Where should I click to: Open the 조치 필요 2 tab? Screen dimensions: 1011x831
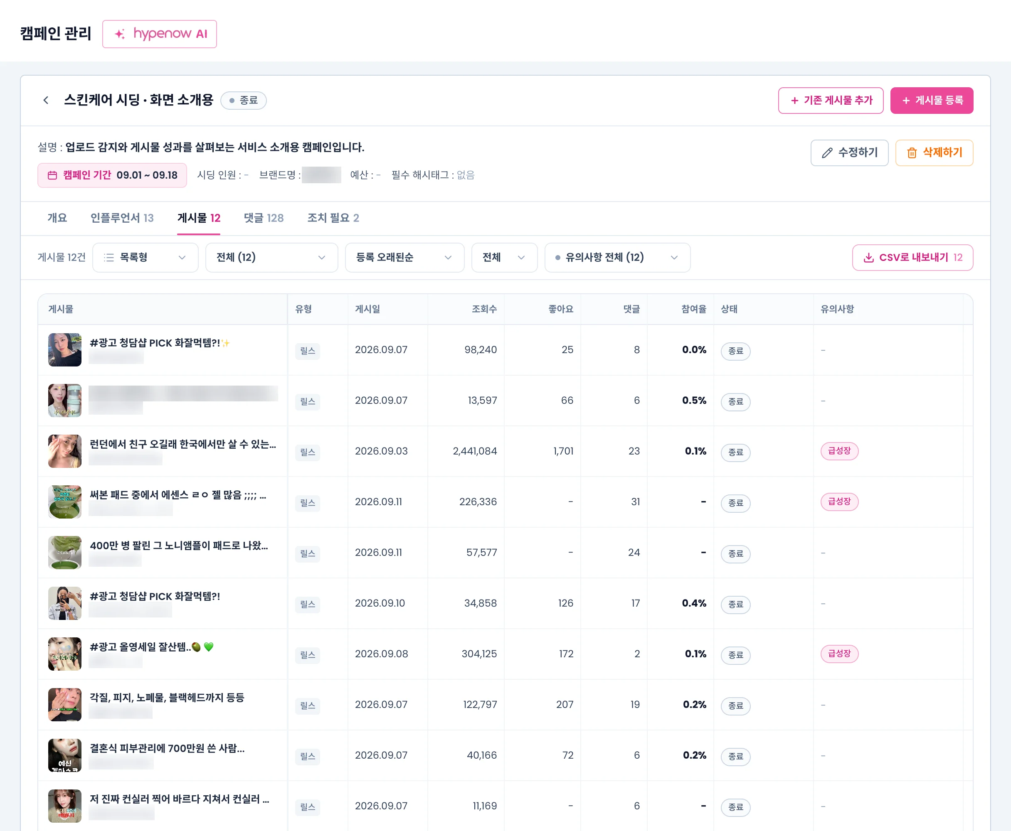pos(333,218)
